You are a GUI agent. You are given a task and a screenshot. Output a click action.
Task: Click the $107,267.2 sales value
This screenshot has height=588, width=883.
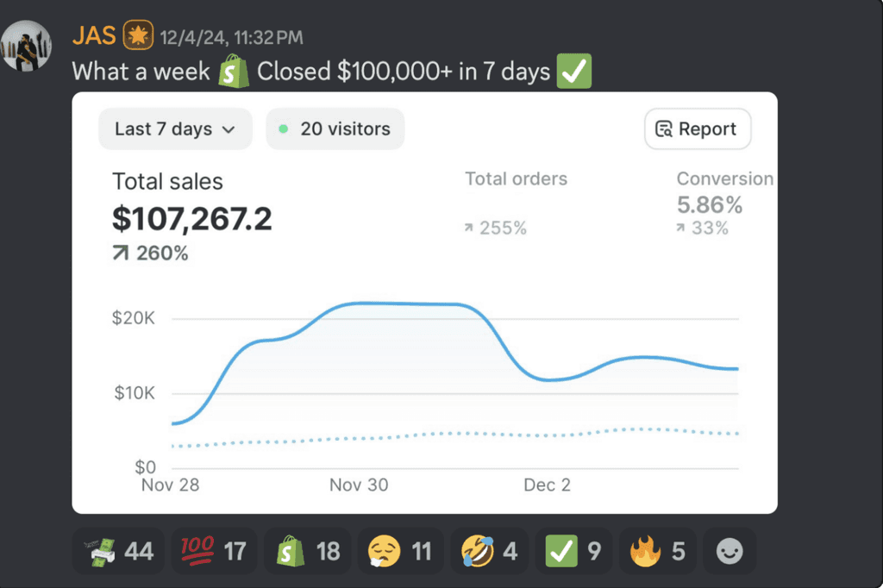coord(192,218)
